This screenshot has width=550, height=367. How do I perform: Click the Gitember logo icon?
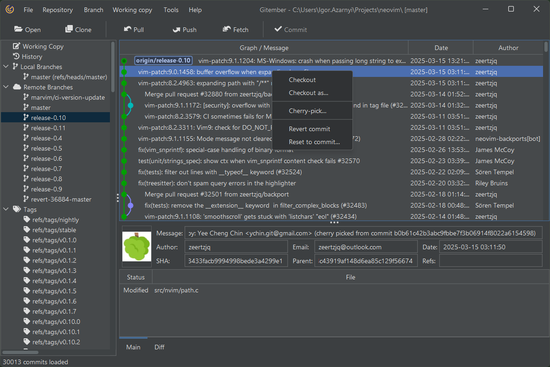pyautogui.click(x=9, y=10)
